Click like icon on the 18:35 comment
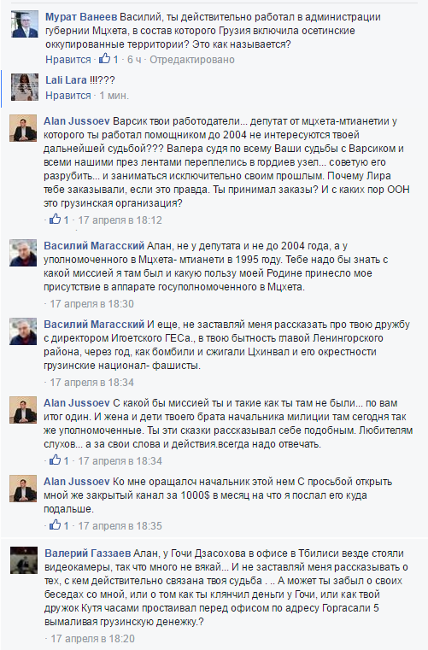Image resolution: width=428 pixels, height=650 pixels. click(x=56, y=524)
